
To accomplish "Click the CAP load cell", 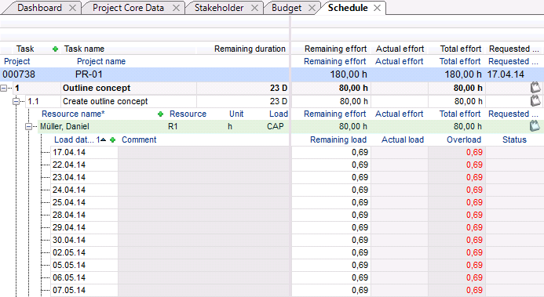I will [276, 126].
